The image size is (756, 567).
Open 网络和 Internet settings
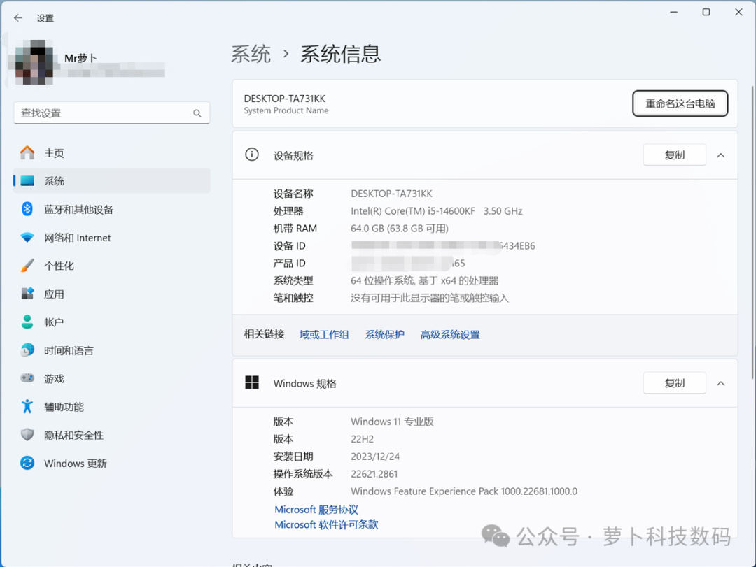pos(112,238)
